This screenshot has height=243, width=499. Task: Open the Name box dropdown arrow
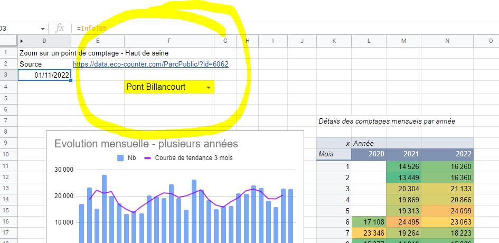coord(43,29)
